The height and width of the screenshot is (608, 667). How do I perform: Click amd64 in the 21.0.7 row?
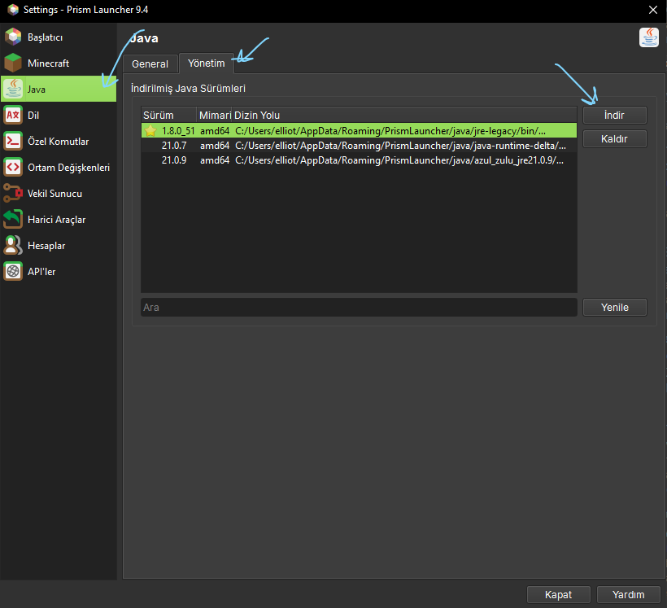[x=215, y=146]
